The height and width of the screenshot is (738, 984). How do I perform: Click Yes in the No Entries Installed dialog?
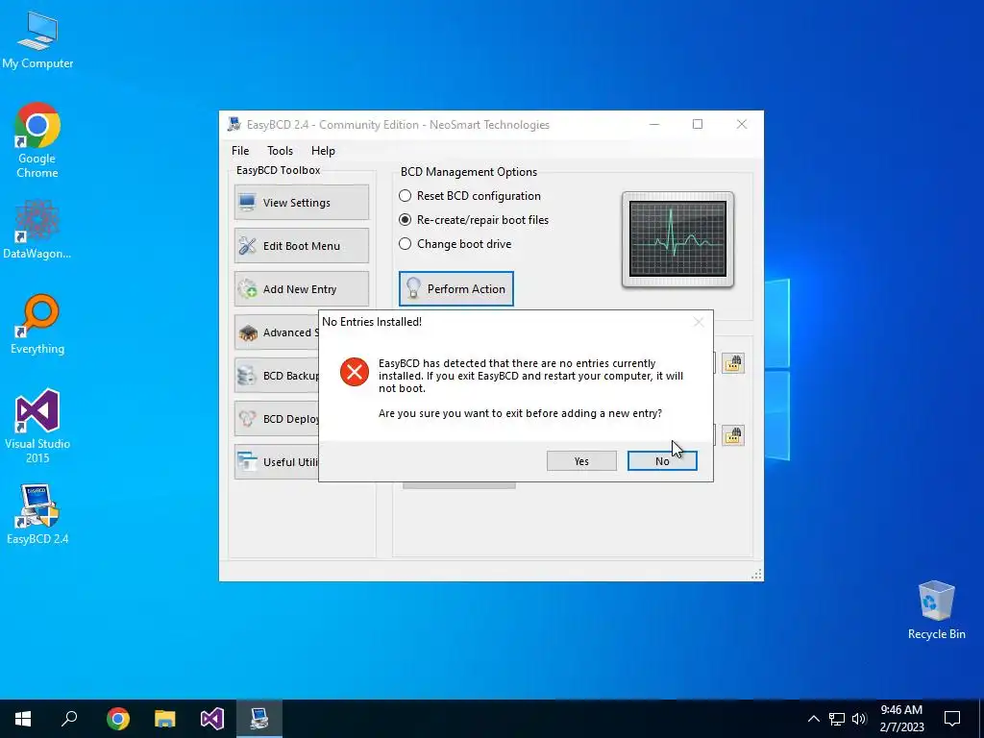(581, 460)
